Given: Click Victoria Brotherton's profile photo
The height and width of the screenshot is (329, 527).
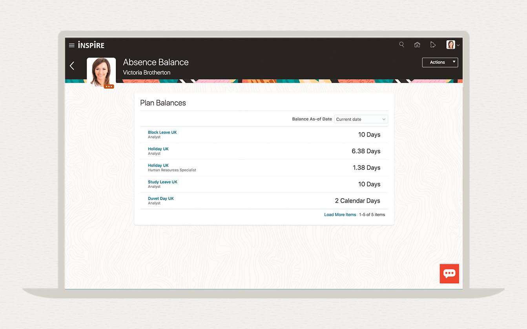Looking at the screenshot, I should click(x=101, y=72).
